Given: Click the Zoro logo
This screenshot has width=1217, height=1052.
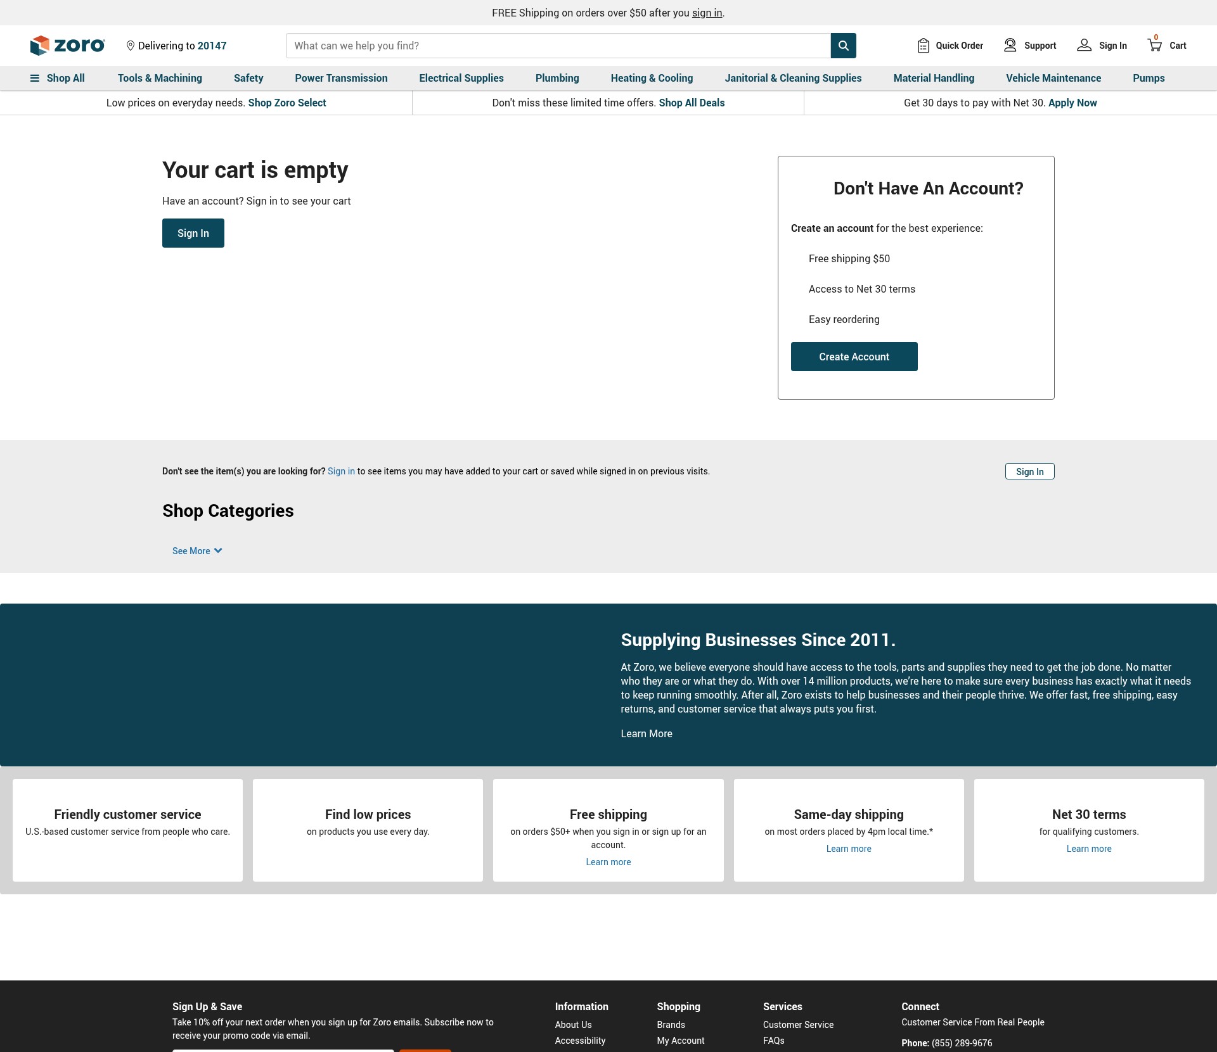Looking at the screenshot, I should click(x=68, y=46).
